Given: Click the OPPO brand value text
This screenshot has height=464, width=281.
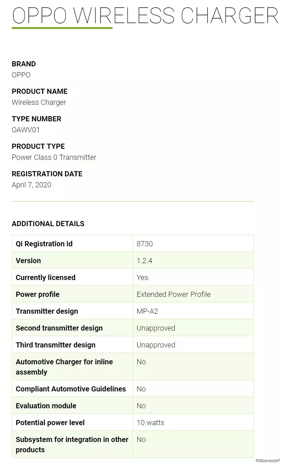Looking at the screenshot, I should click(21, 75).
